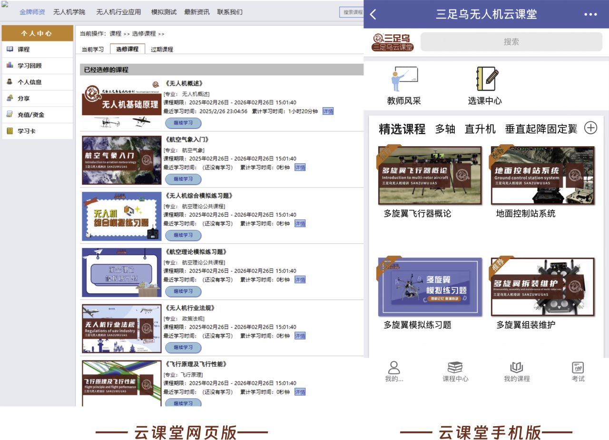Click 继续学习 for 航空气象入门

[x=183, y=179]
